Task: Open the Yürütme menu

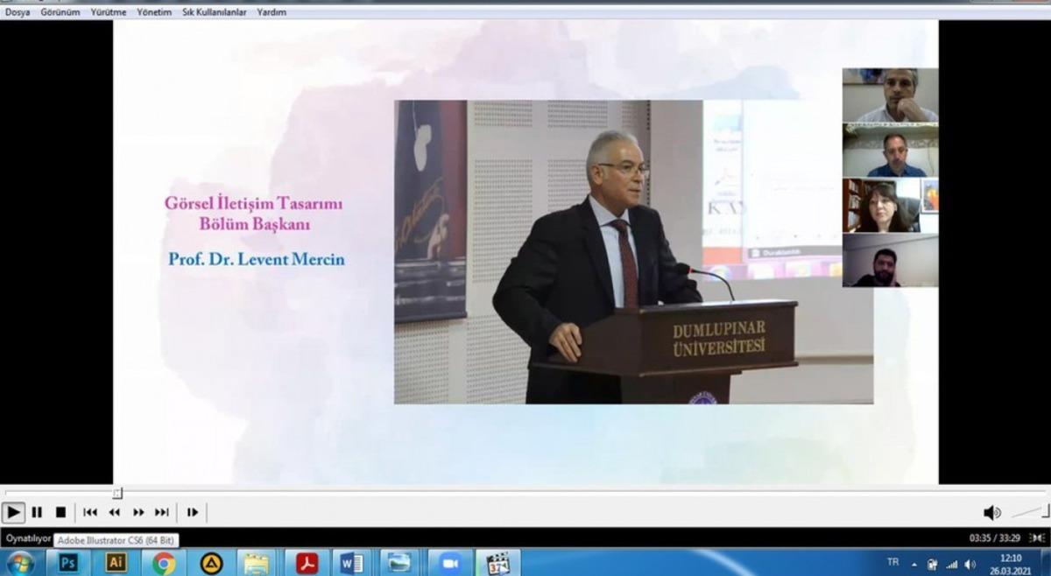Action: (109, 12)
